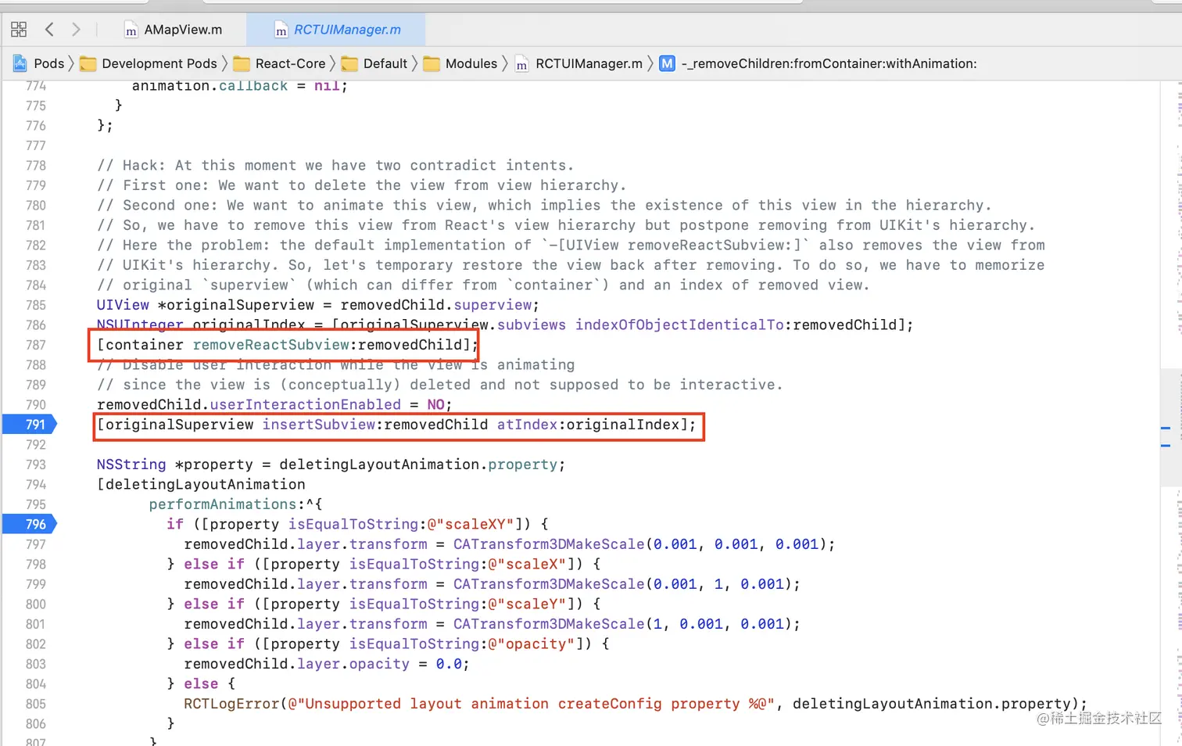
Task: Click NSString on line 793
Action: (x=131, y=464)
